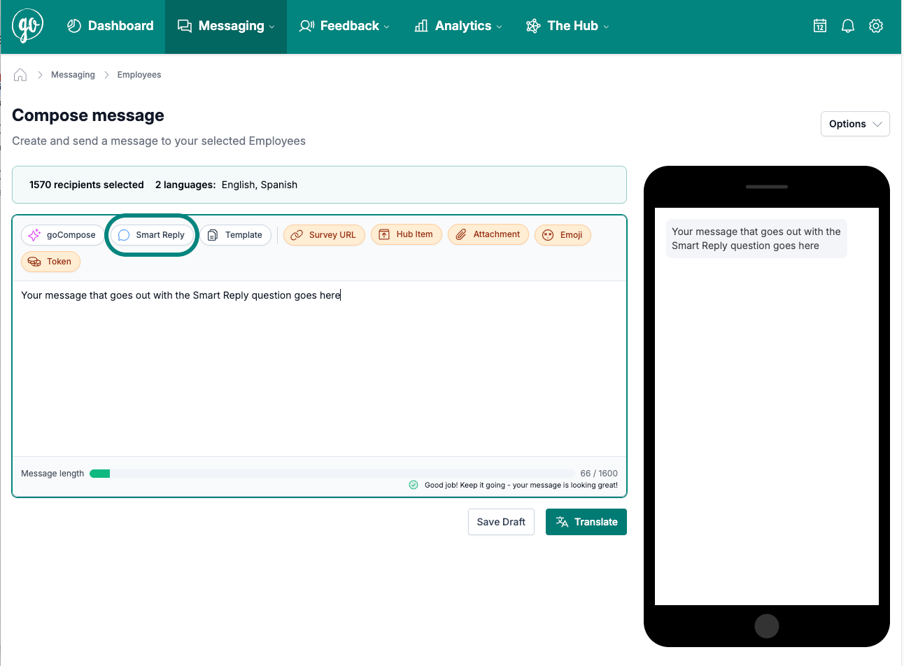Open goCompose AI writing assistant
The width and height of the screenshot is (904, 666).
pos(62,235)
